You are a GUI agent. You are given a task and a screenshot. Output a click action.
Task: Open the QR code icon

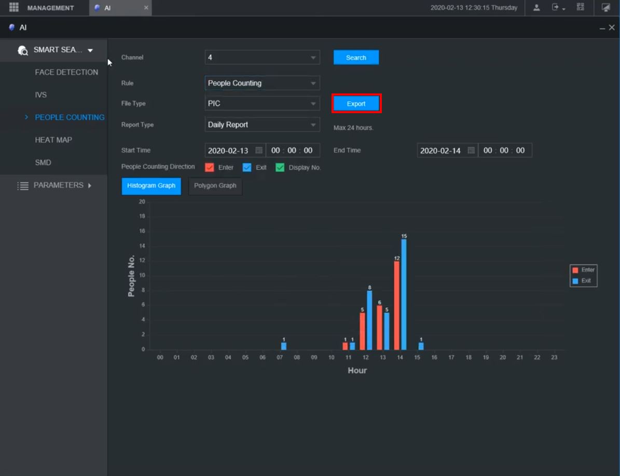[581, 8]
